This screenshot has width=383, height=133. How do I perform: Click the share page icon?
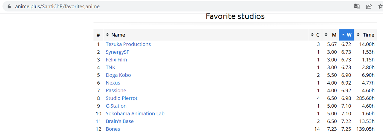pos(369,6)
